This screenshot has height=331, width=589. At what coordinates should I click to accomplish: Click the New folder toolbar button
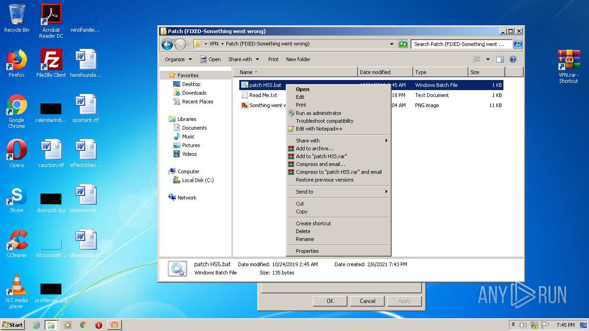298,59
